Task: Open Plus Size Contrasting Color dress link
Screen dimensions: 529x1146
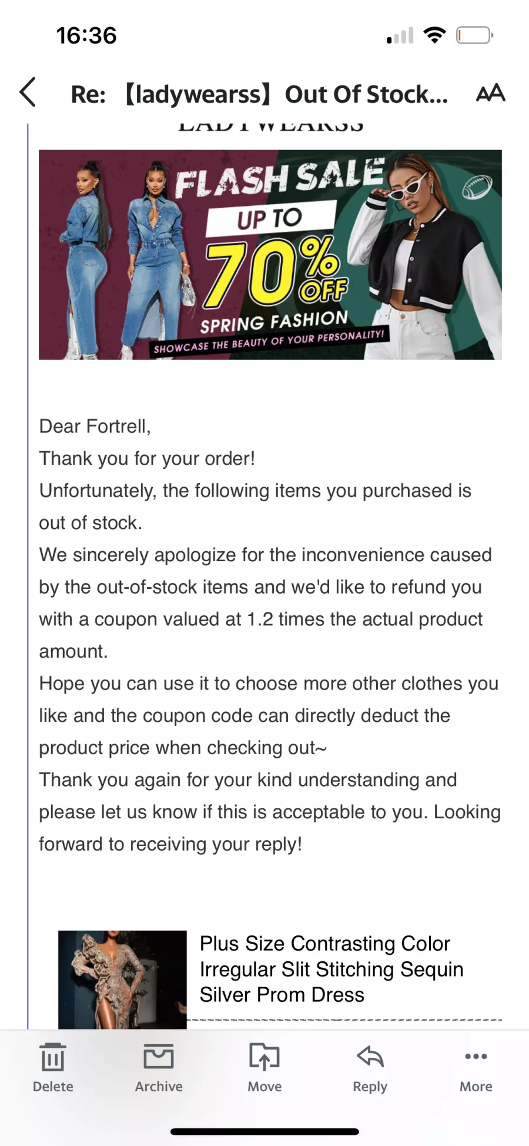Action: pos(332,969)
